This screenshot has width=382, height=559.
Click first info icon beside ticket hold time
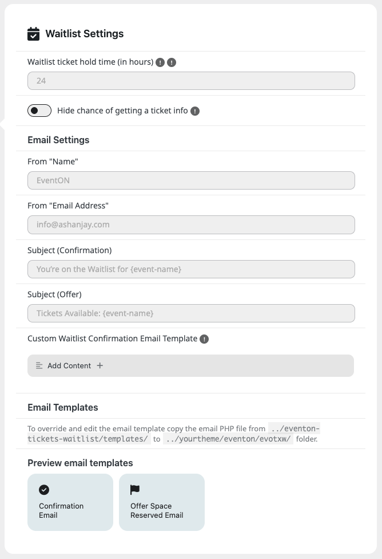click(160, 62)
